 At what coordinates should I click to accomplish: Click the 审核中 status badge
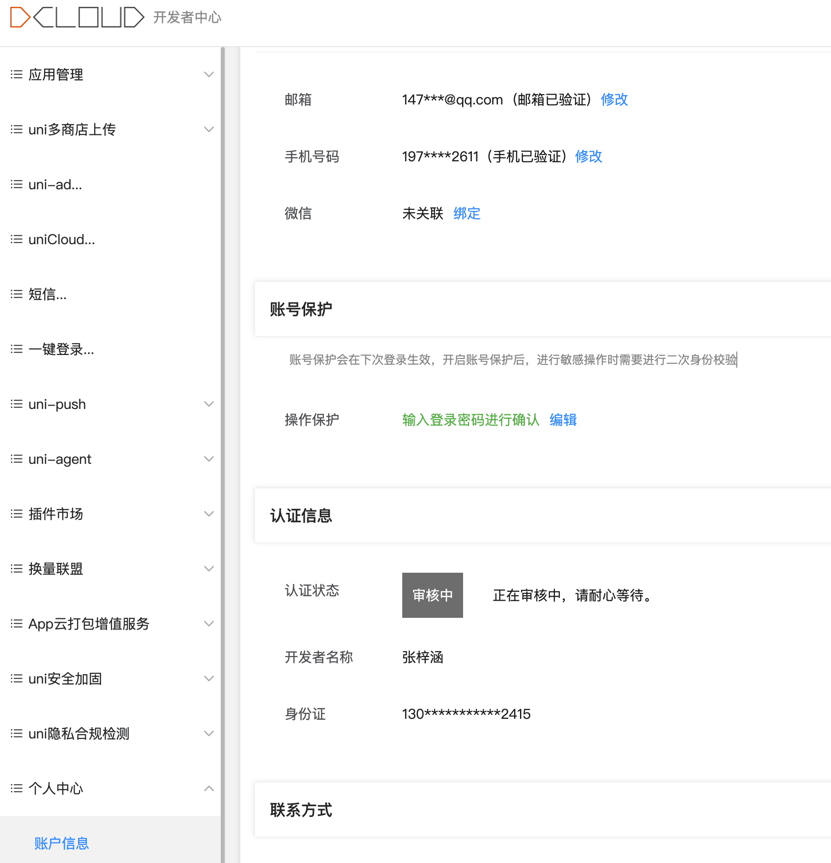pyautogui.click(x=432, y=595)
